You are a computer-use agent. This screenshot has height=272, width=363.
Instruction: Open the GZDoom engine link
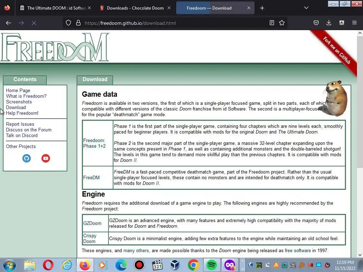pyautogui.click(x=93, y=223)
